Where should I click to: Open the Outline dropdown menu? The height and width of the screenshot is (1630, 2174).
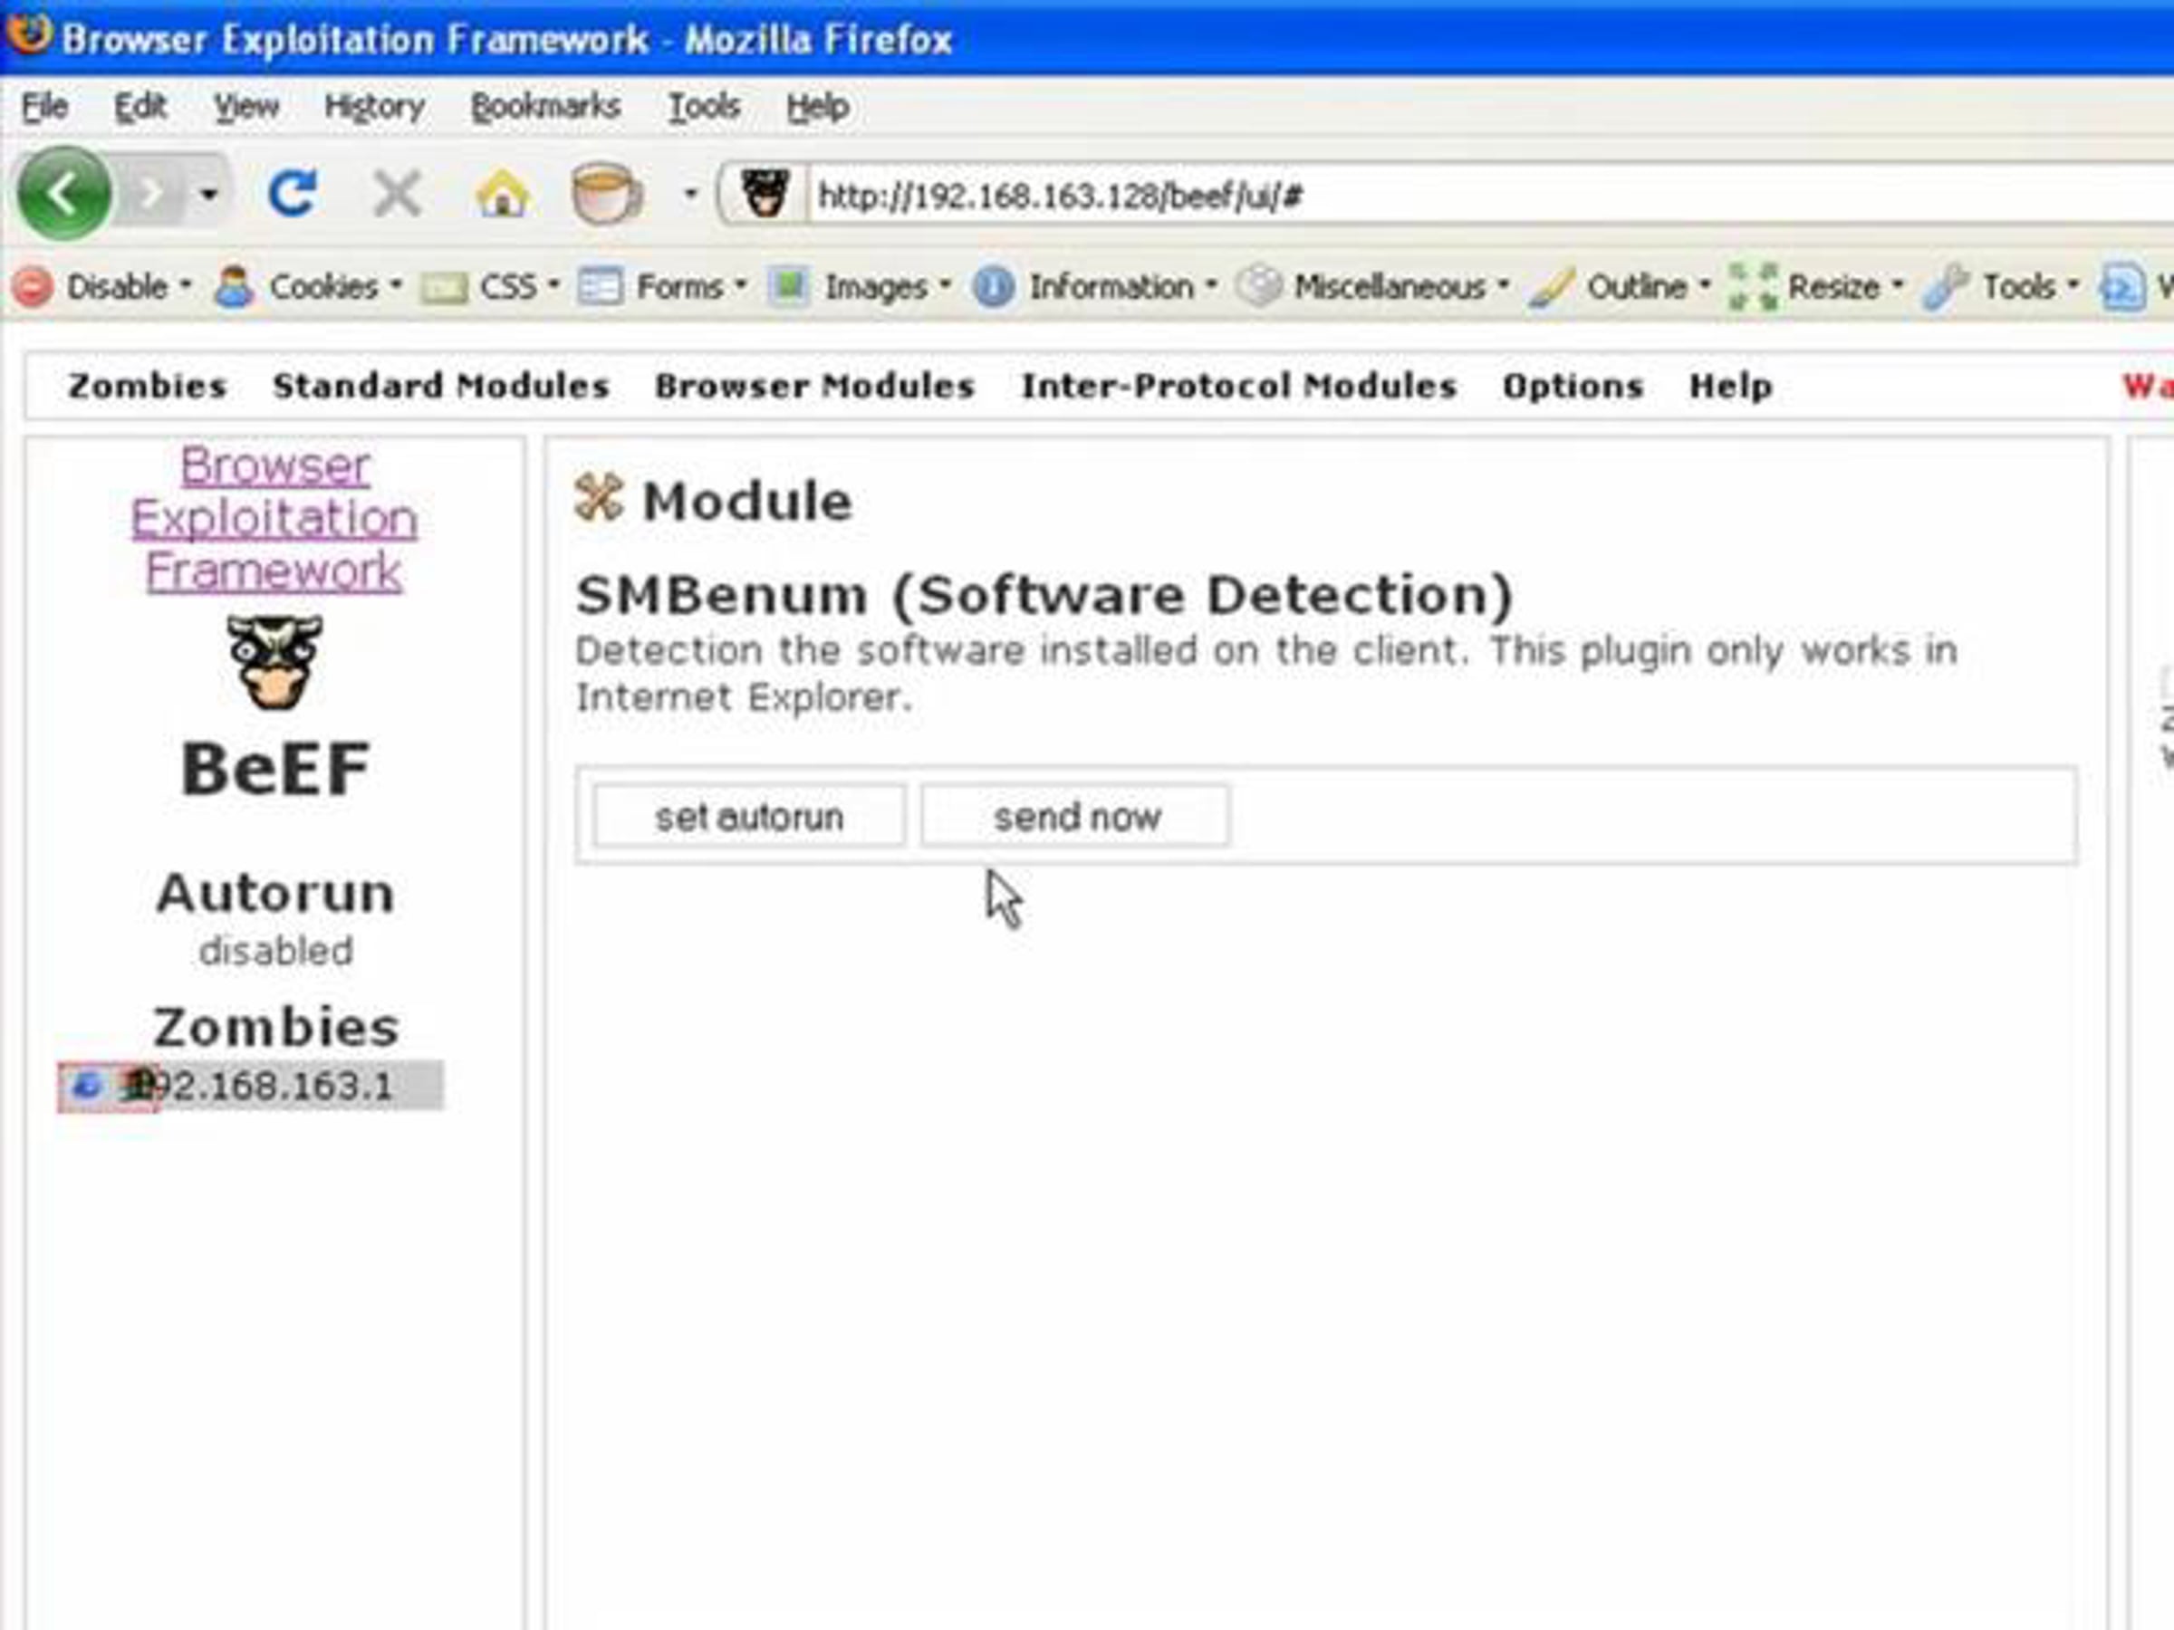[1620, 287]
